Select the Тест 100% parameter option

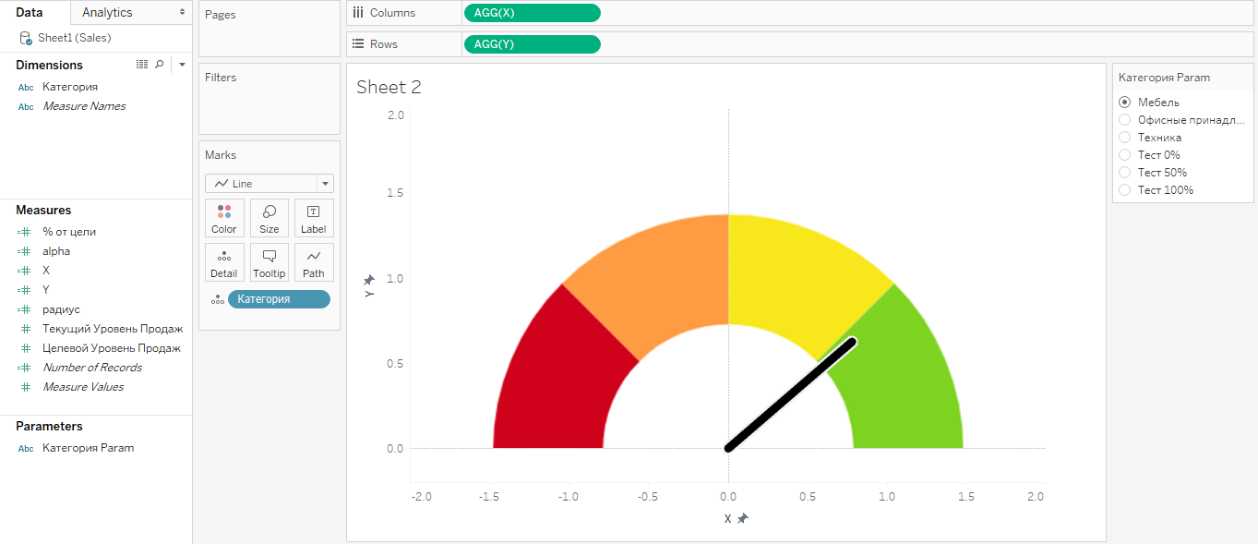tap(1124, 190)
